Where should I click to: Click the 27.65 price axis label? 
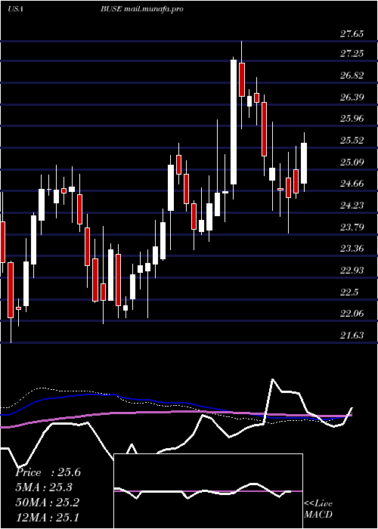[352, 34]
